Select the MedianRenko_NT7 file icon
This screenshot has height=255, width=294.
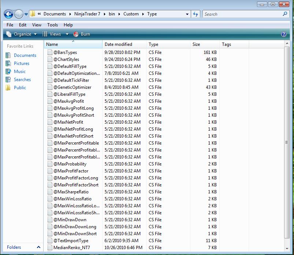click(x=50, y=248)
